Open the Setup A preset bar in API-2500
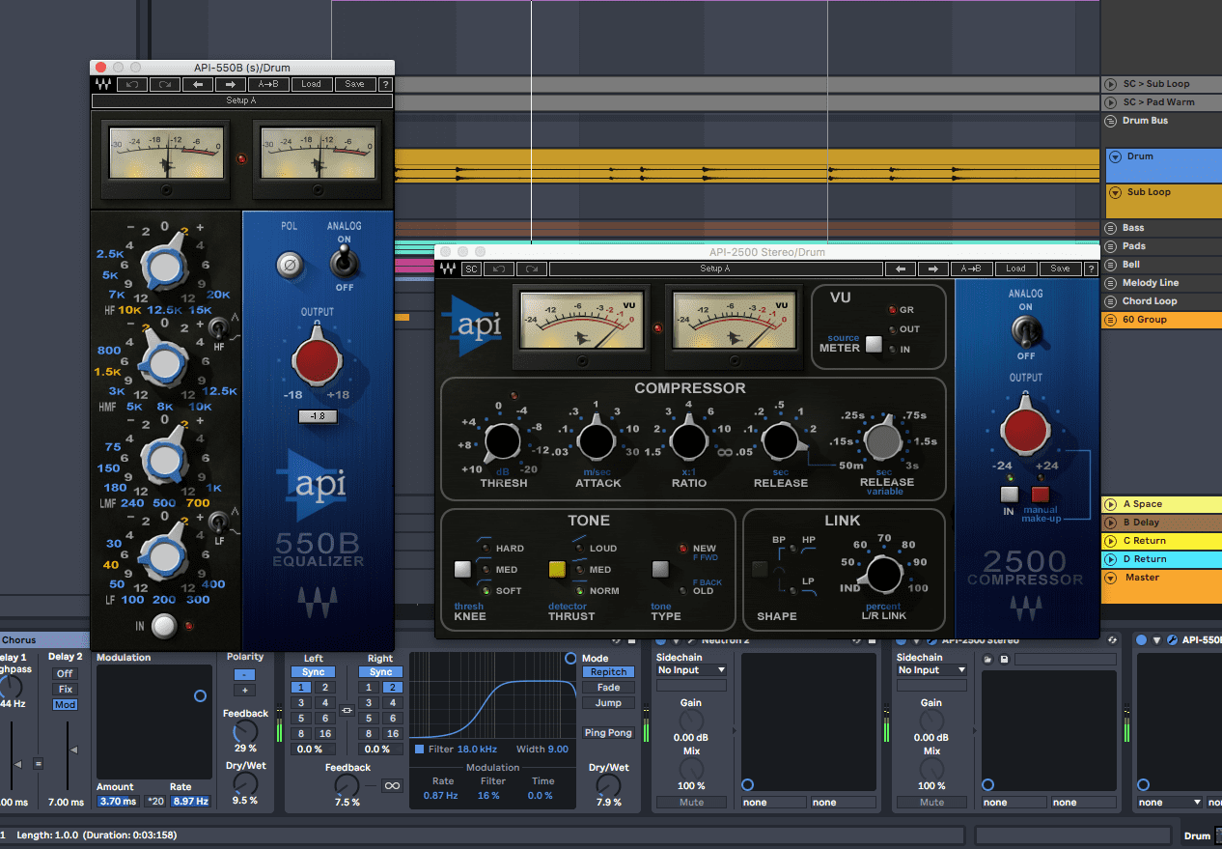This screenshot has height=849, width=1222. pos(715,269)
